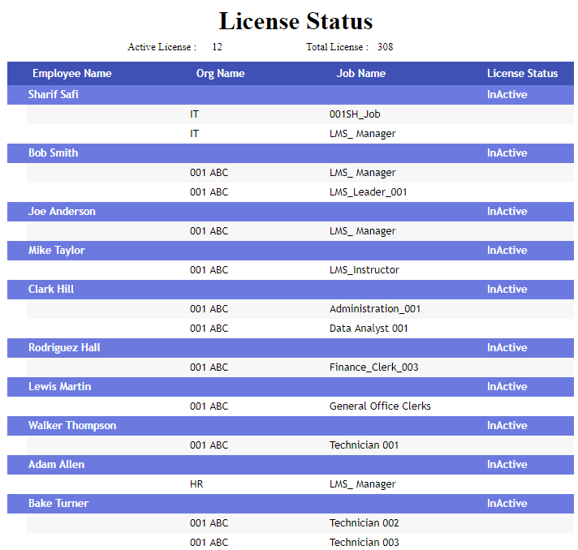This screenshot has height=550, width=578.
Task: Select the Clark Hill employee row
Action: tap(51, 290)
